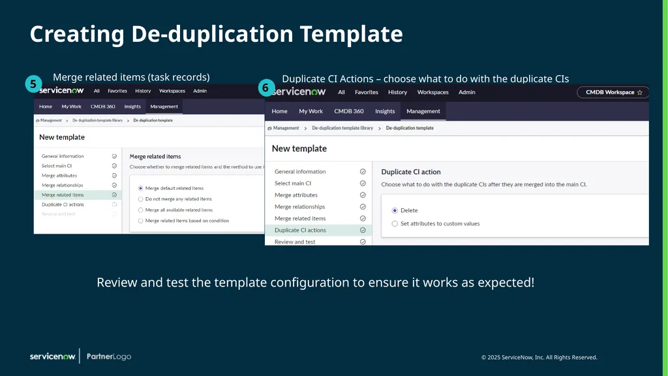
Task: Open Workspaces menu in right screenshot
Action: tap(433, 93)
